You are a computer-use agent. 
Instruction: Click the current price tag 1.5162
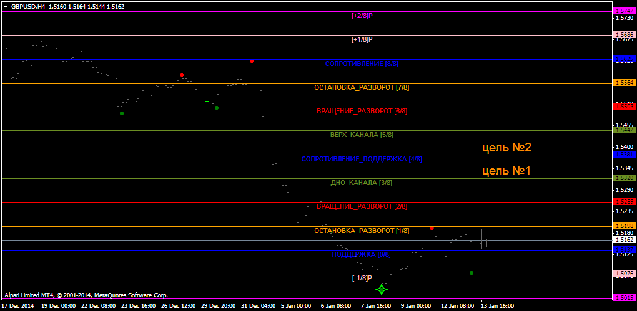coord(624,240)
